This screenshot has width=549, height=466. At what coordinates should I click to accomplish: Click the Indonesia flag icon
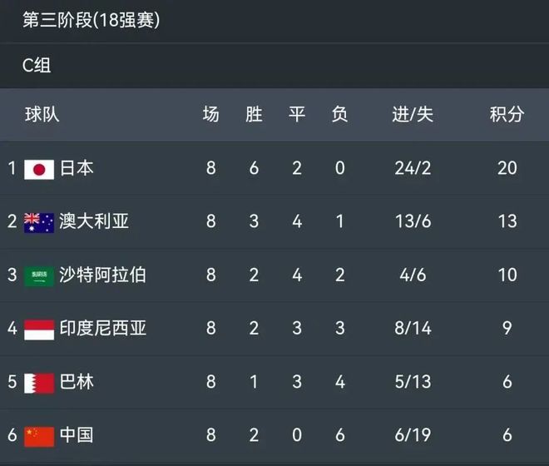click(39, 330)
